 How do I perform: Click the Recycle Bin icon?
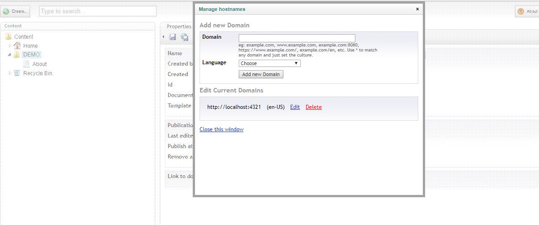click(17, 73)
